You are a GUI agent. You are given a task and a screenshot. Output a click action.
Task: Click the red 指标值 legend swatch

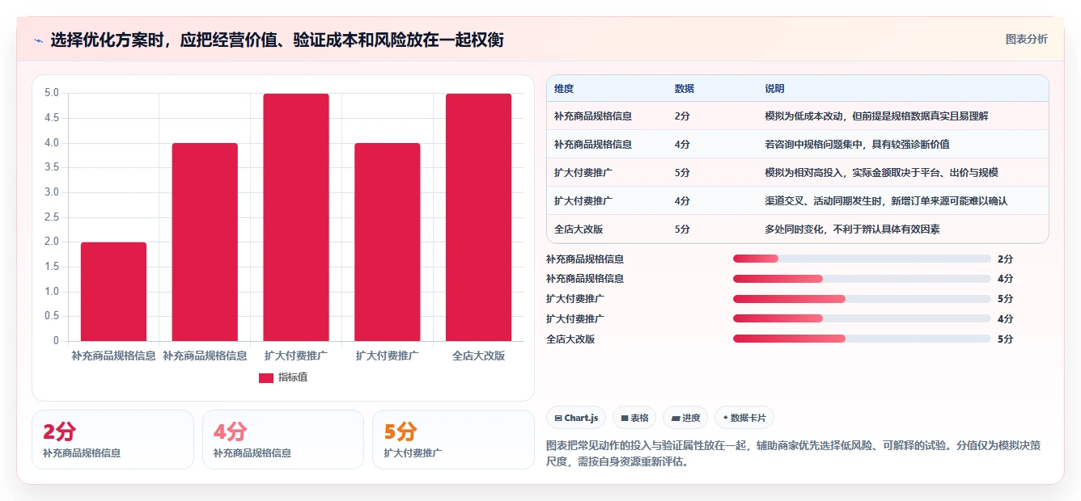(266, 377)
